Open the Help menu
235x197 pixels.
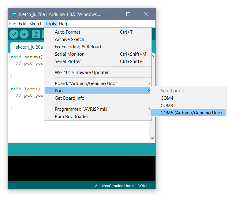coord(64,24)
